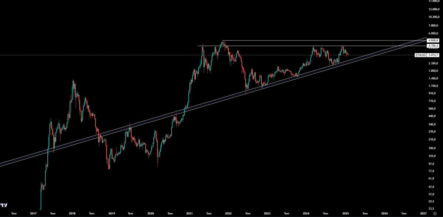
Task: Click the 1.850,0 price axis label
Action: [x=433, y=71]
